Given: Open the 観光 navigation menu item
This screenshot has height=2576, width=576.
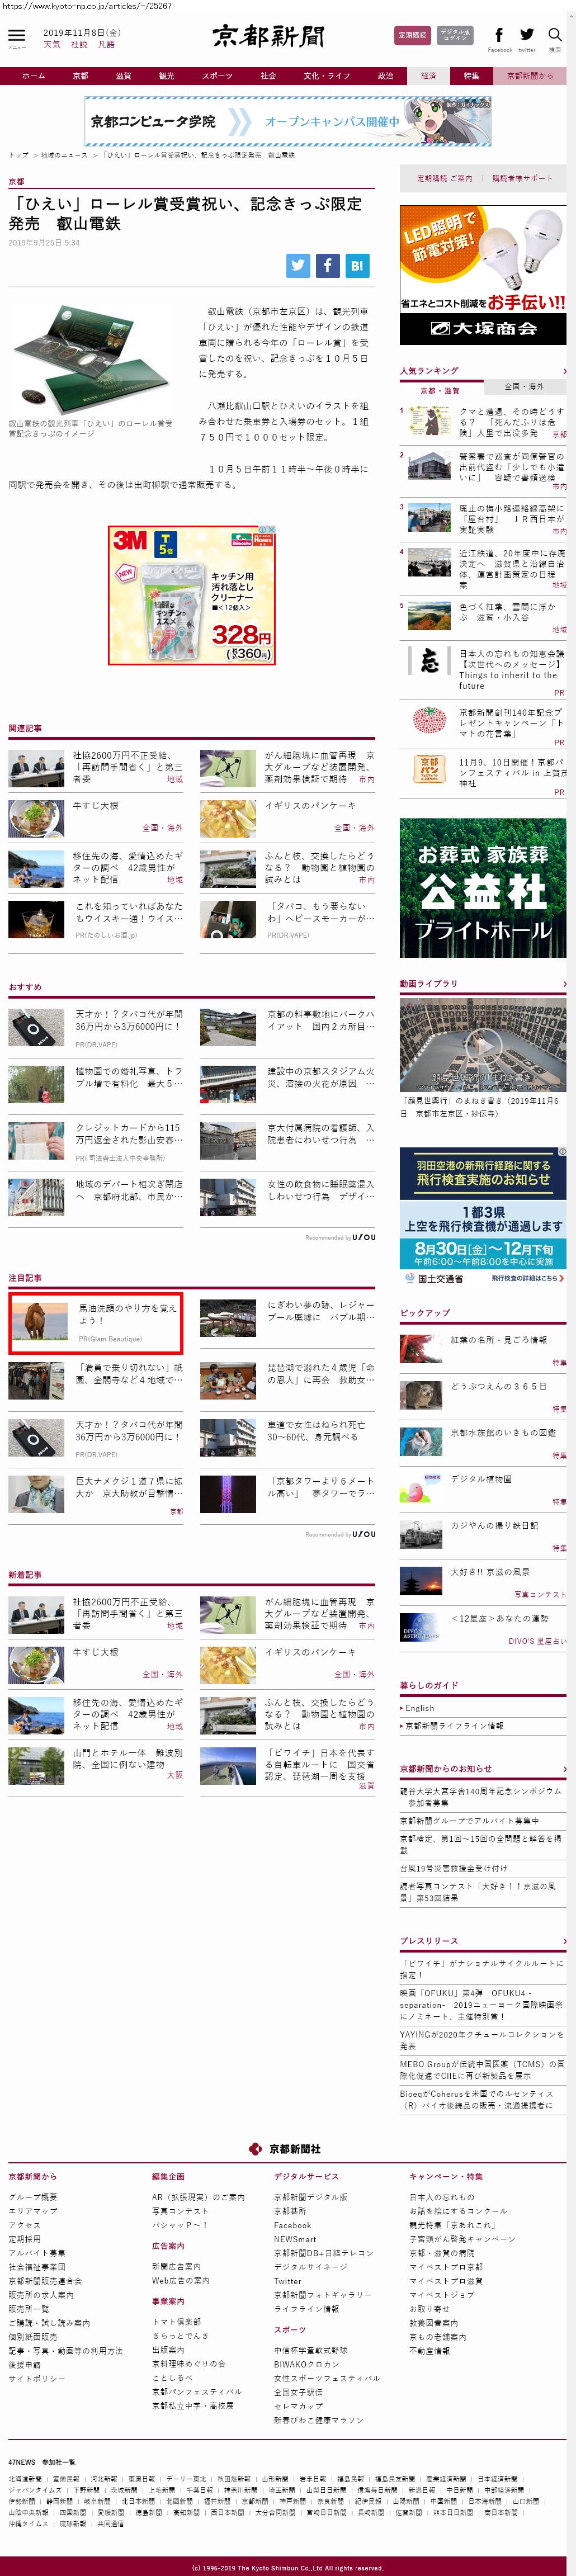Looking at the screenshot, I should 166,76.
